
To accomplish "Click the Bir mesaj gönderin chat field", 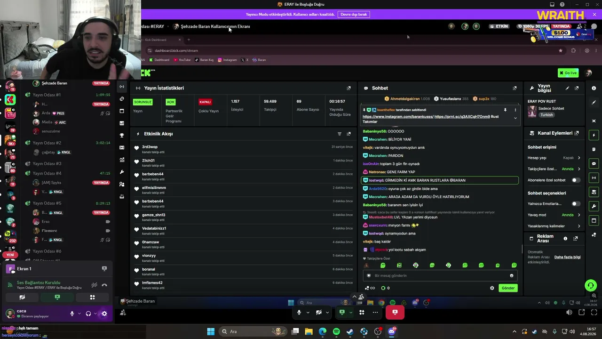I will [x=440, y=275].
